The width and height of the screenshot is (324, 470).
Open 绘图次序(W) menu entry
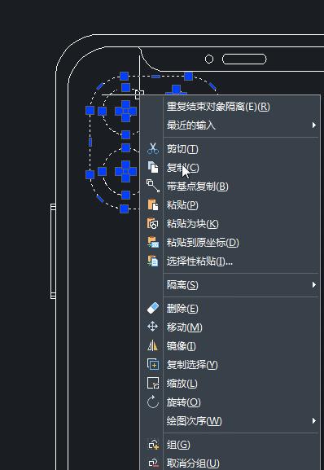pyautogui.click(x=230, y=421)
